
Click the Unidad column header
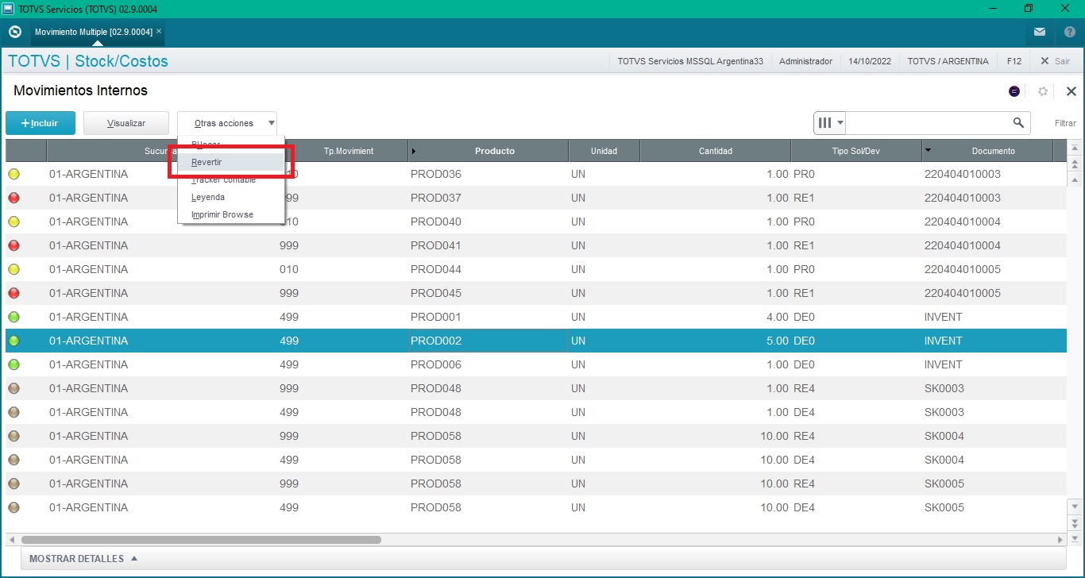point(604,151)
